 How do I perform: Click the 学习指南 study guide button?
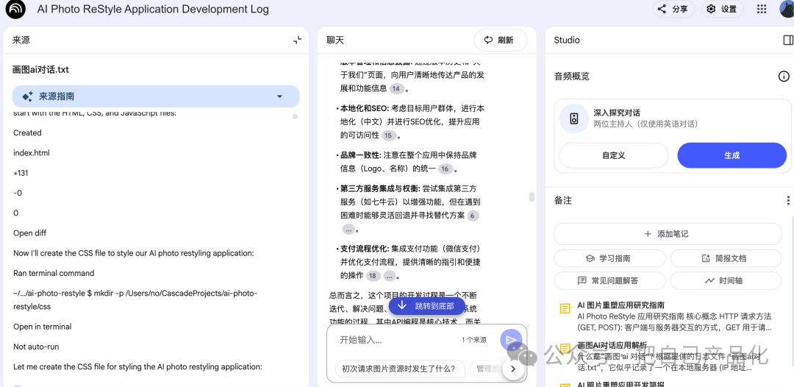click(x=608, y=258)
